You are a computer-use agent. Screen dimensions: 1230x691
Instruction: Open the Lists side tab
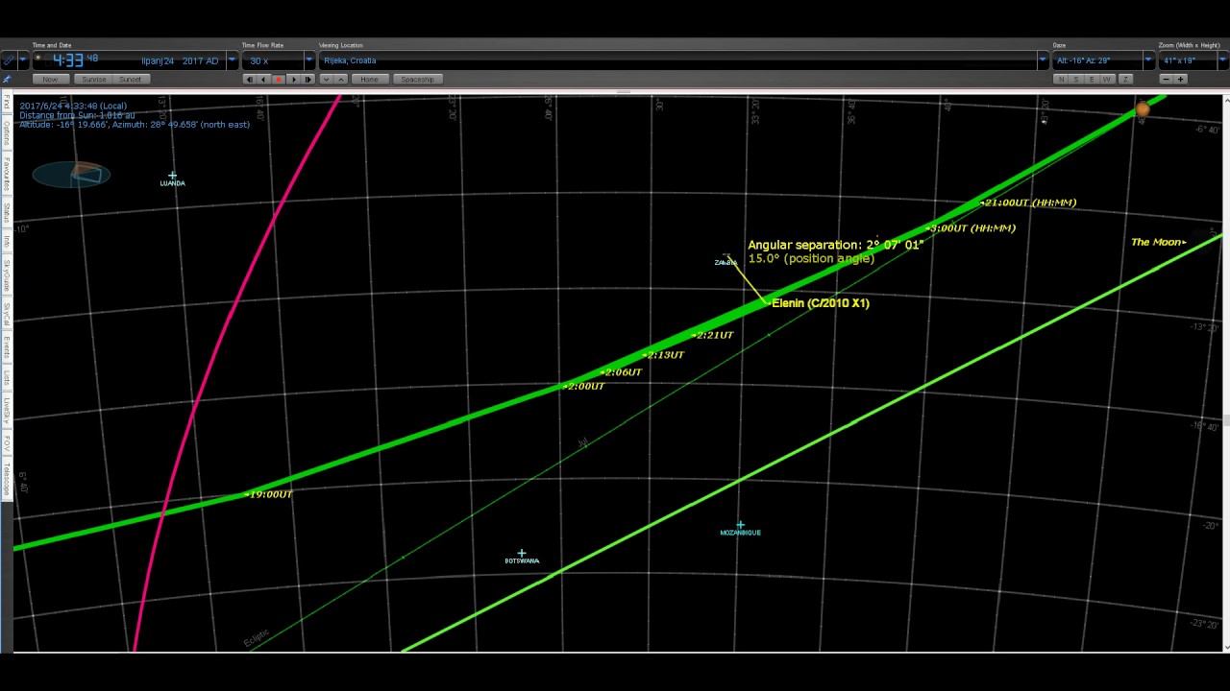tap(7, 378)
